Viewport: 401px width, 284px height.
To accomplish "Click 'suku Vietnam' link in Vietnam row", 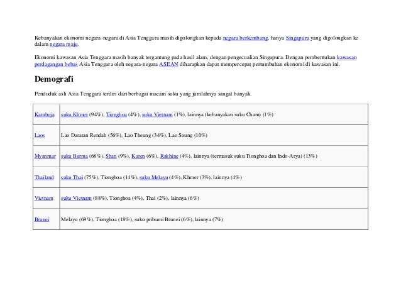I will (x=76, y=198).
